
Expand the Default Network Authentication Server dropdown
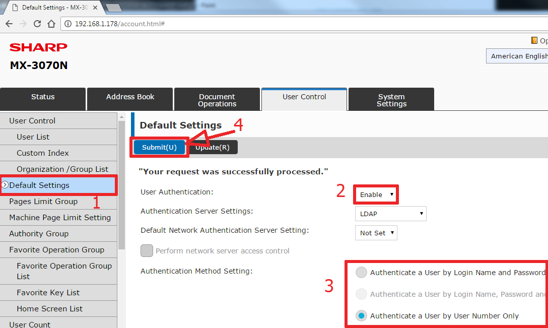pyautogui.click(x=376, y=233)
